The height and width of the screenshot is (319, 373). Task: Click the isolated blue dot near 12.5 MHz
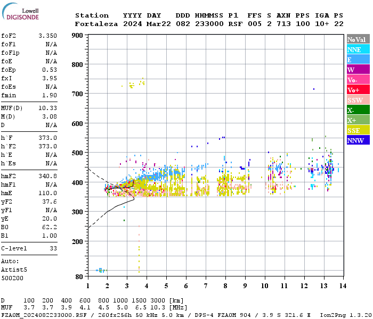314,89
